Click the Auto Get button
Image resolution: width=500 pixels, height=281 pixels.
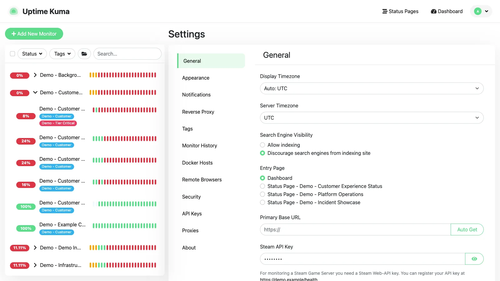click(x=467, y=229)
